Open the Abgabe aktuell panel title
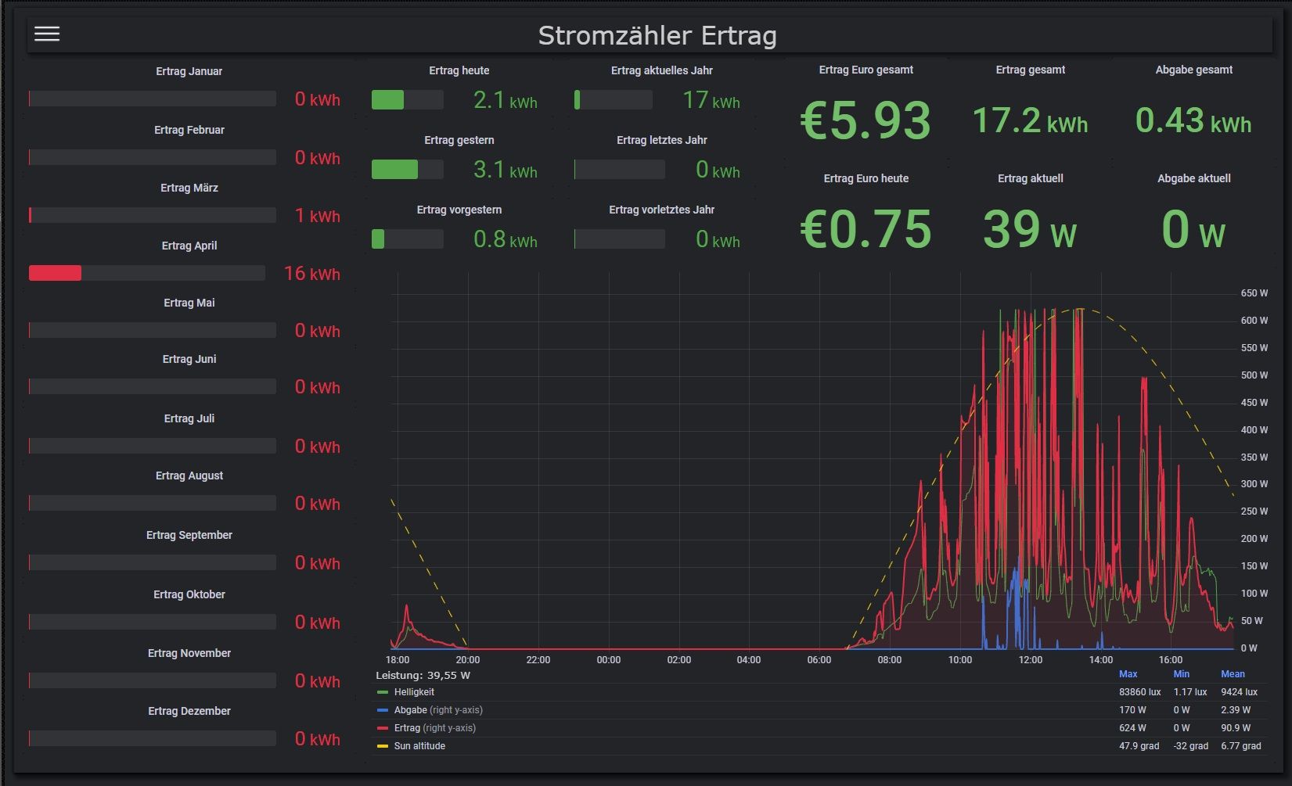 (x=1194, y=178)
